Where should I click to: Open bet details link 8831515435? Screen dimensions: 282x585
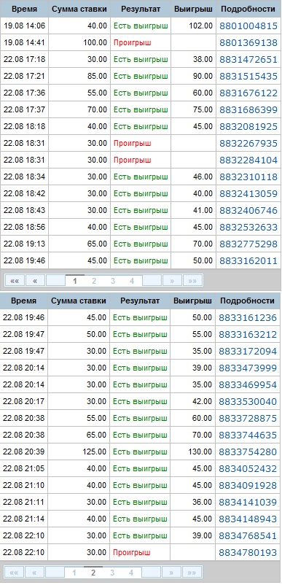(248, 77)
